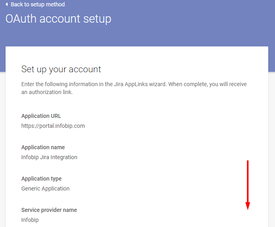This screenshot has width=275, height=227.
Task: Click the Application URL label
Action: [41, 116]
